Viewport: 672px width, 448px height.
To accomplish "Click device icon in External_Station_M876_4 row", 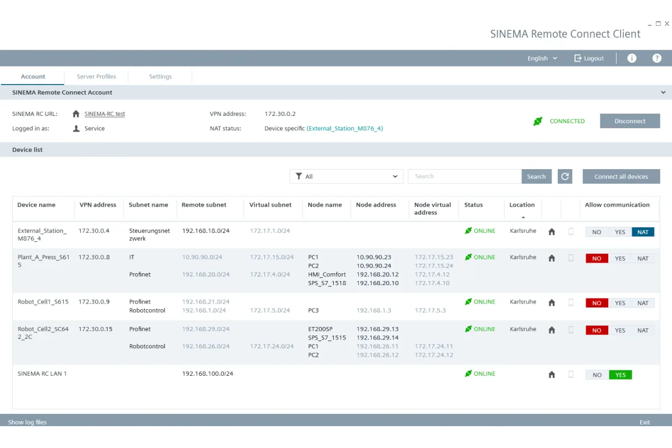I will tap(571, 231).
